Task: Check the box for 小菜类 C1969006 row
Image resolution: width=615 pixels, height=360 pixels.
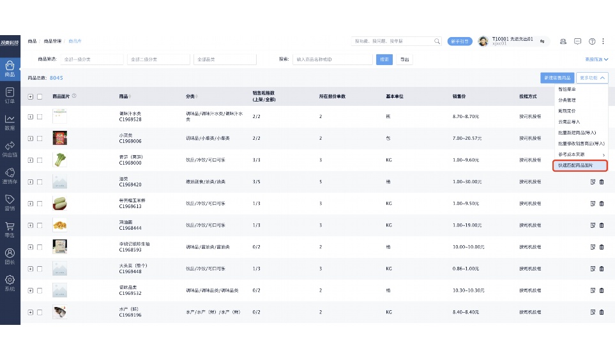Action: click(x=40, y=138)
